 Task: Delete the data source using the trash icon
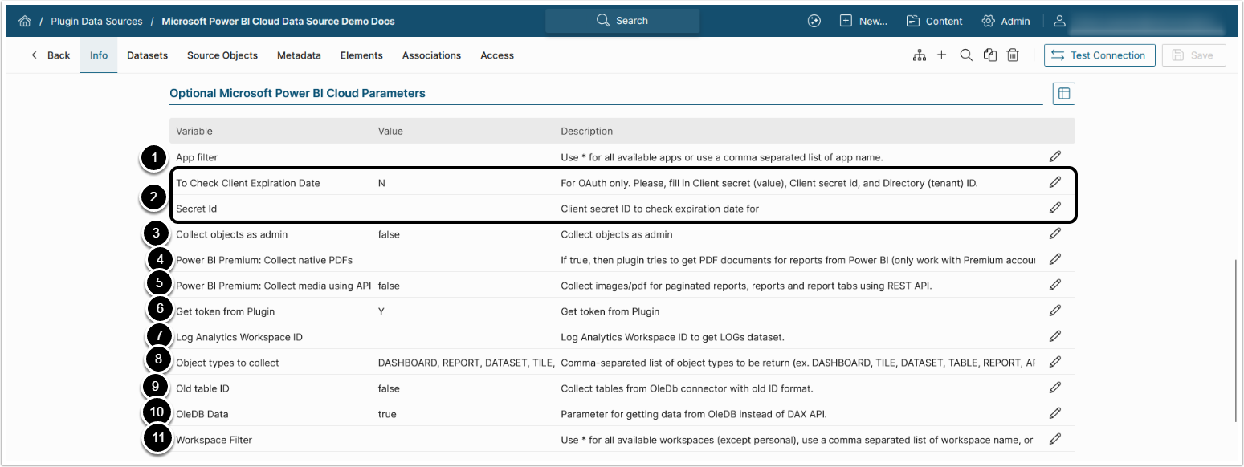(x=1014, y=55)
